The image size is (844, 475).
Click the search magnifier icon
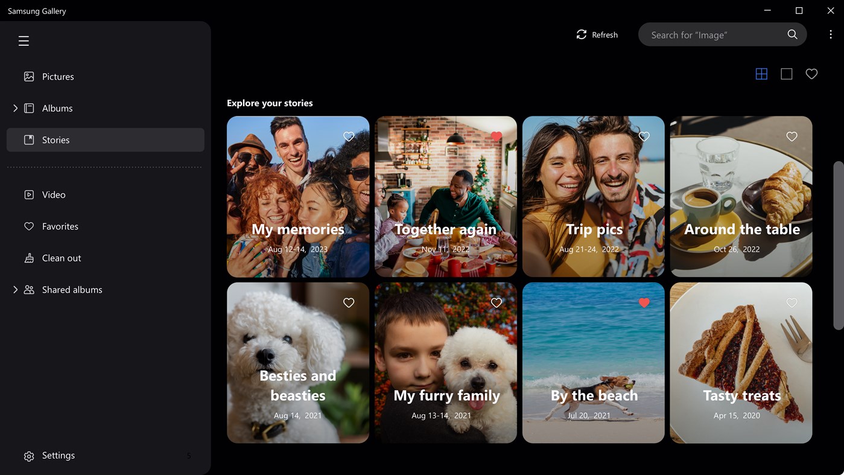[x=792, y=34]
